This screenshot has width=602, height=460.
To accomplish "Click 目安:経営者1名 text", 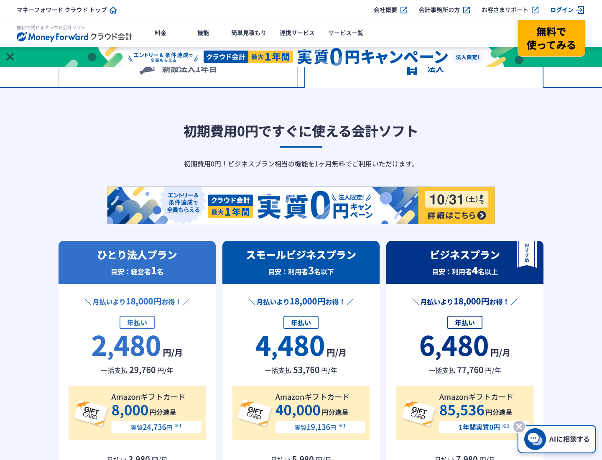I will click(x=137, y=272).
